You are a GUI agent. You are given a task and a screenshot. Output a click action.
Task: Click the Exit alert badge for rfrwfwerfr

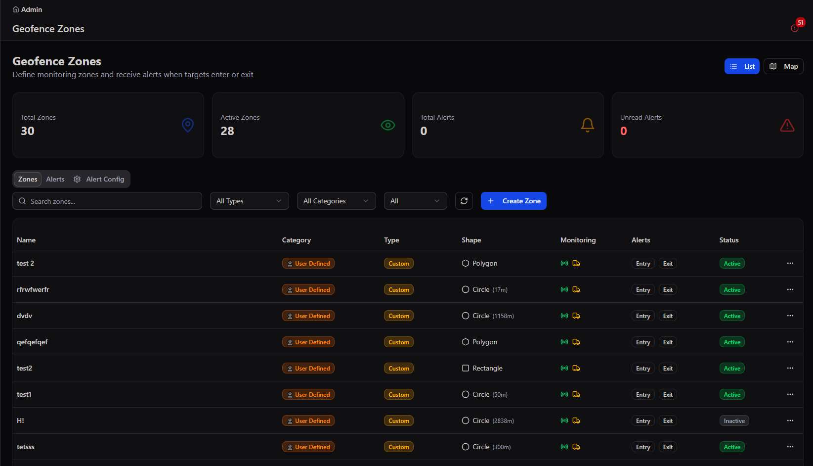click(668, 290)
